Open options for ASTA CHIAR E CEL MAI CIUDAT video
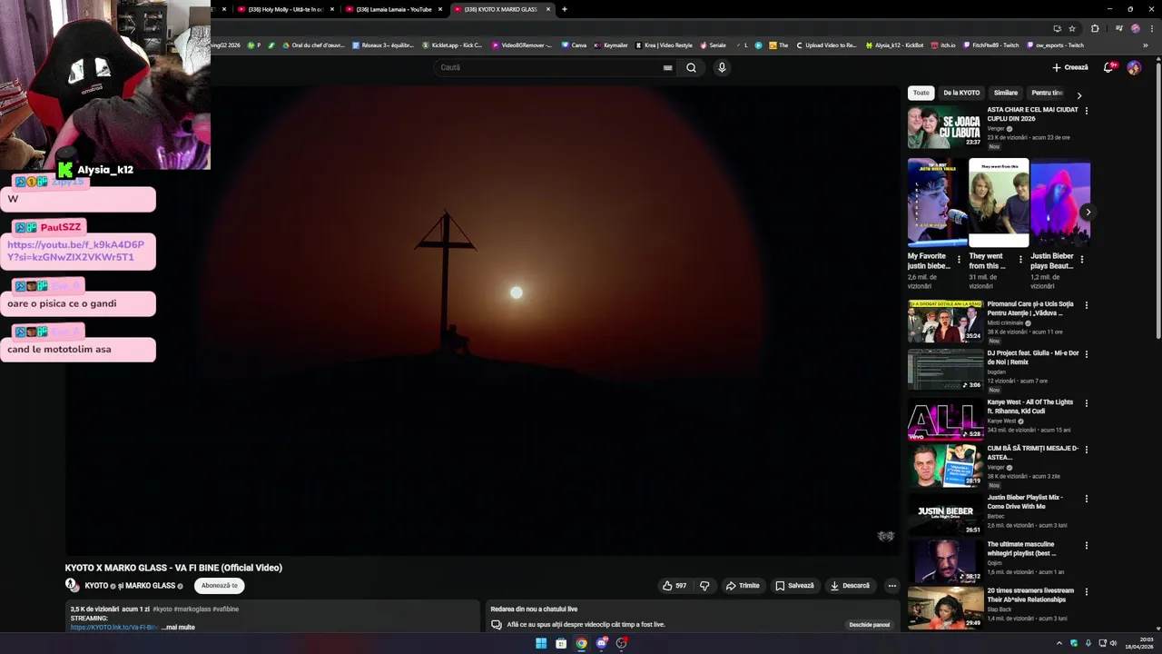This screenshot has width=1162, height=654. pos(1087,111)
